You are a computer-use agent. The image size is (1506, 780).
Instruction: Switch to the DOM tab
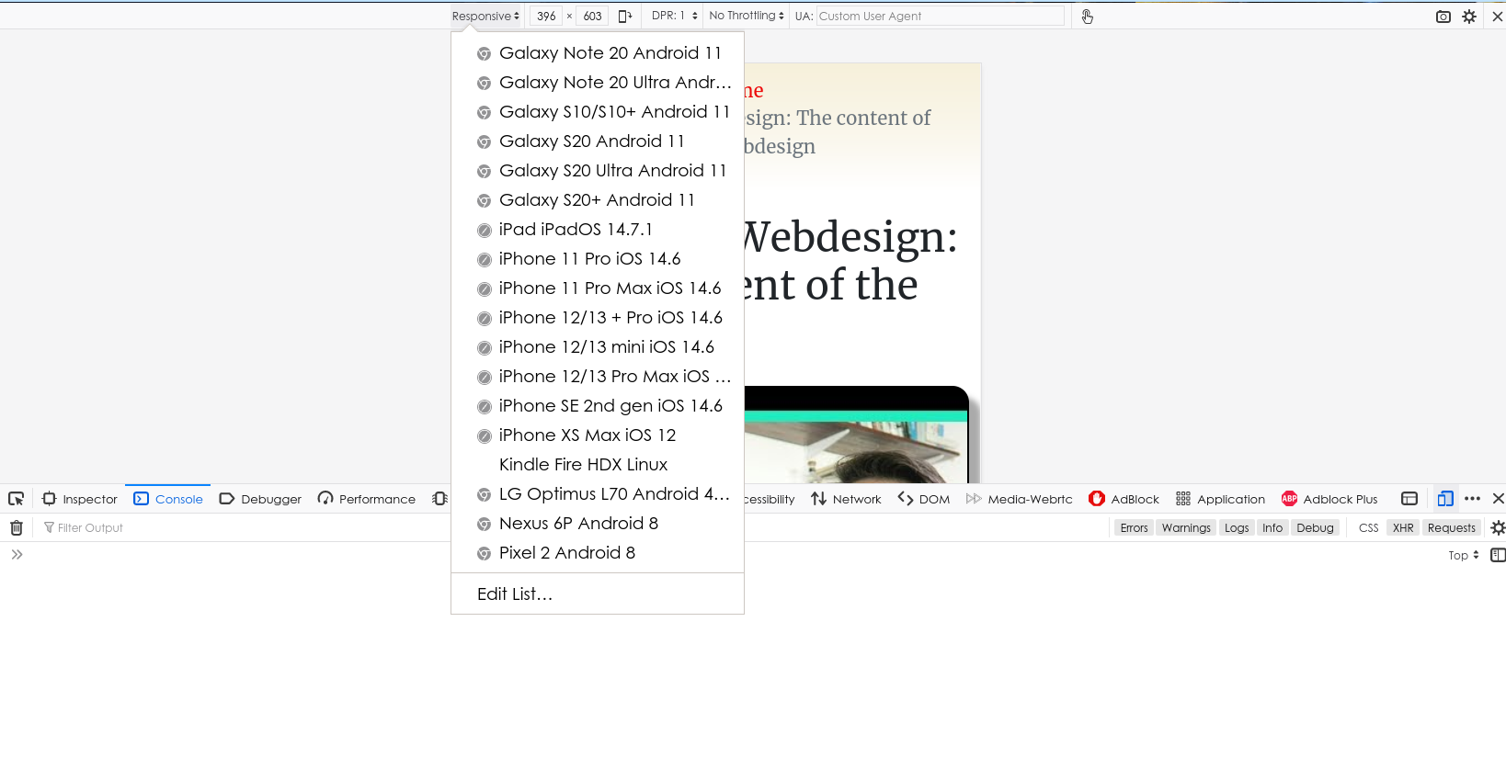click(924, 499)
